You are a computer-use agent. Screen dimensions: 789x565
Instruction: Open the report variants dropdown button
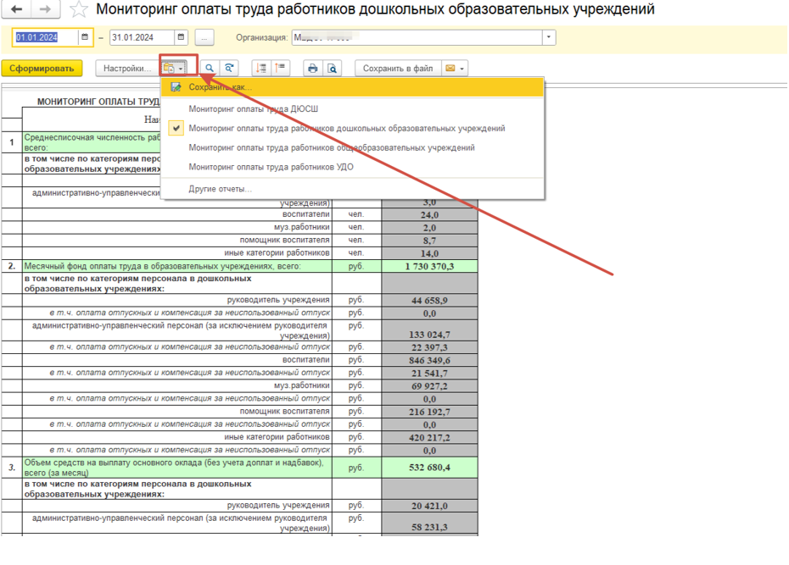click(173, 69)
